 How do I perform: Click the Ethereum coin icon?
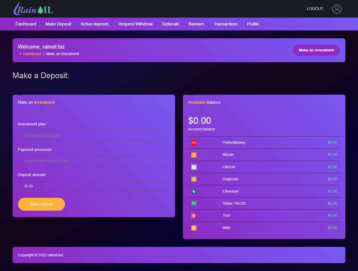tap(194, 192)
